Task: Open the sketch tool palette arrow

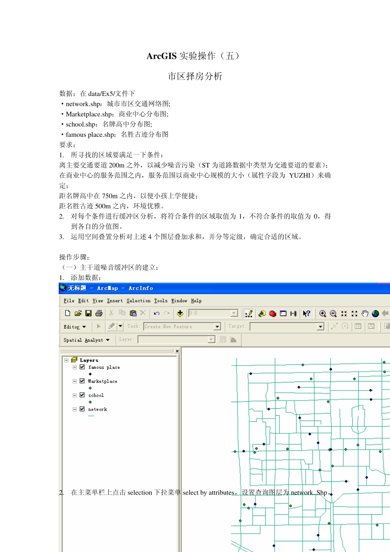Action: pyautogui.click(x=120, y=326)
